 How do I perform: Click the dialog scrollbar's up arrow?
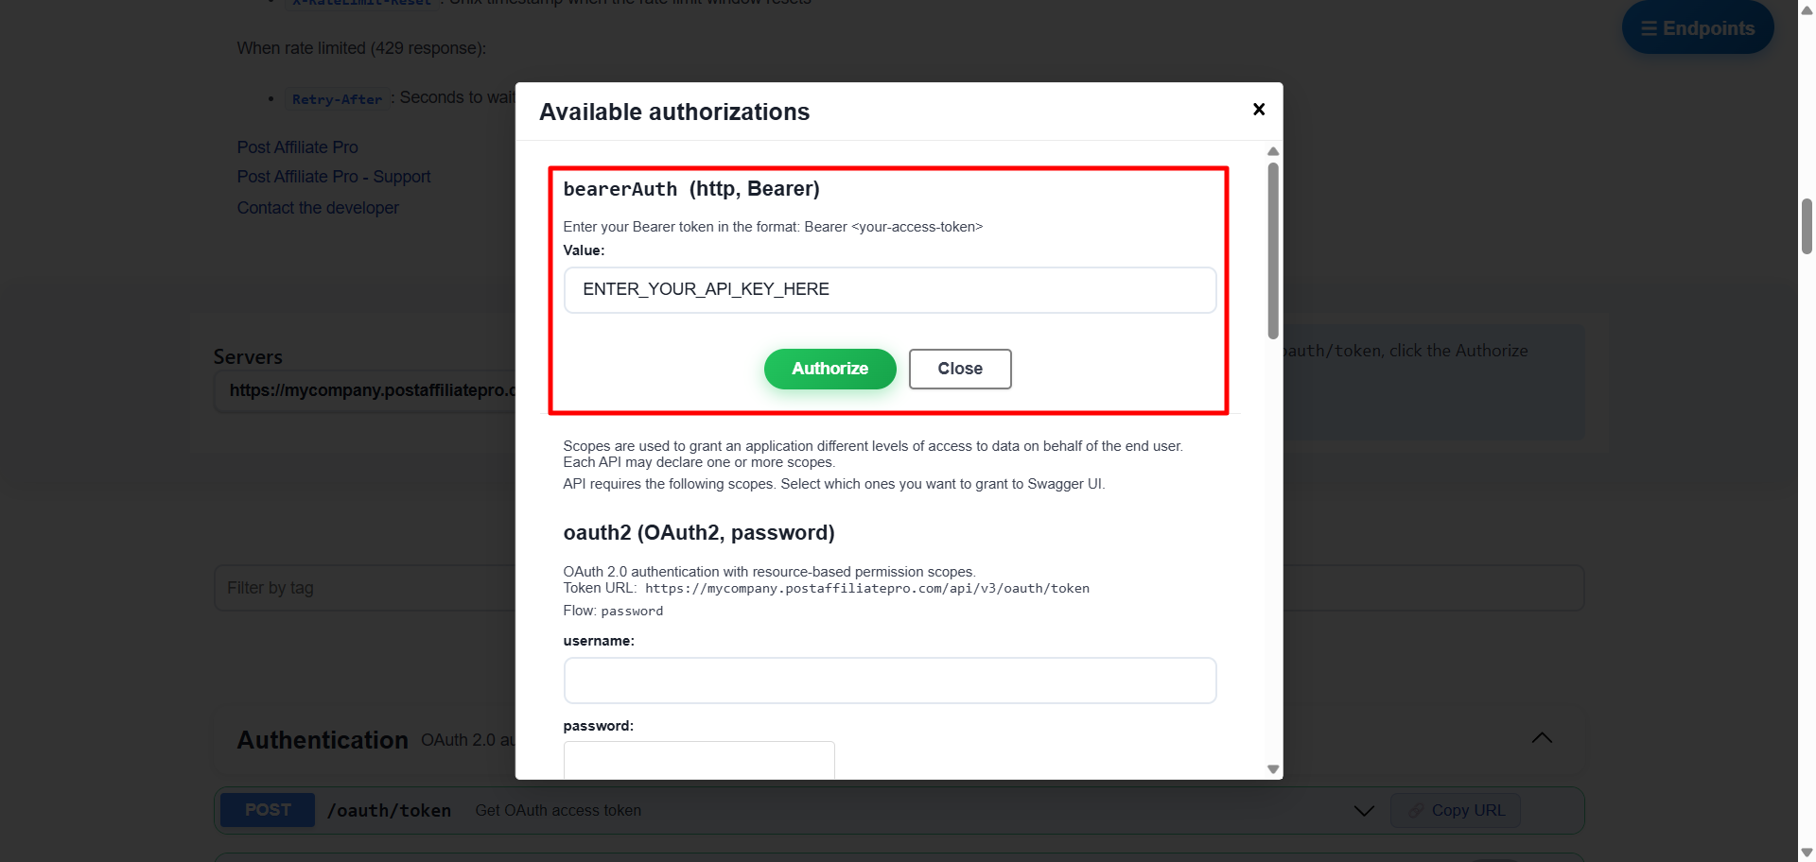click(1273, 151)
